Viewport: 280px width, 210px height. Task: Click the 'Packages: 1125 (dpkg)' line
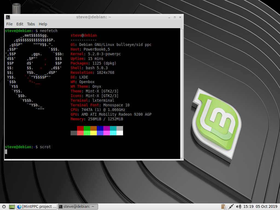[94, 63]
